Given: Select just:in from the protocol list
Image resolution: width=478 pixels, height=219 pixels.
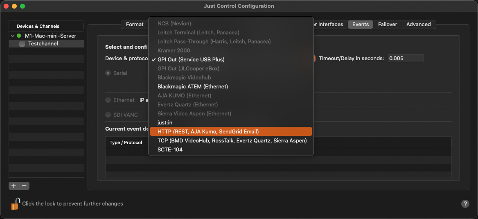Looking at the screenshot, I should coord(231,123).
